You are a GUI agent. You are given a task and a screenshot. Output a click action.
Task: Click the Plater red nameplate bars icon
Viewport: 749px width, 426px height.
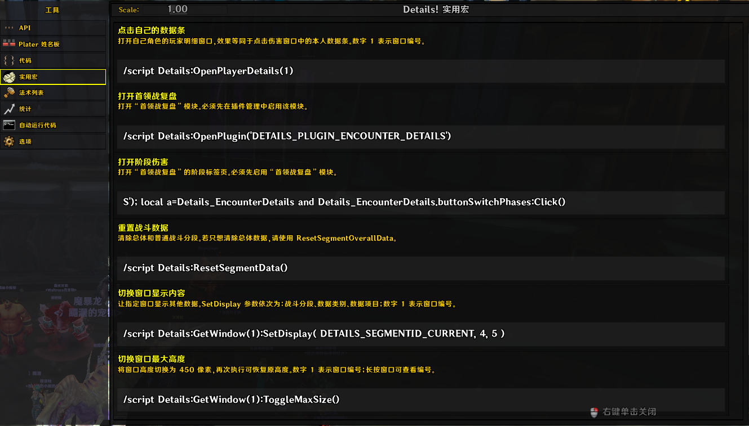pyautogui.click(x=9, y=44)
